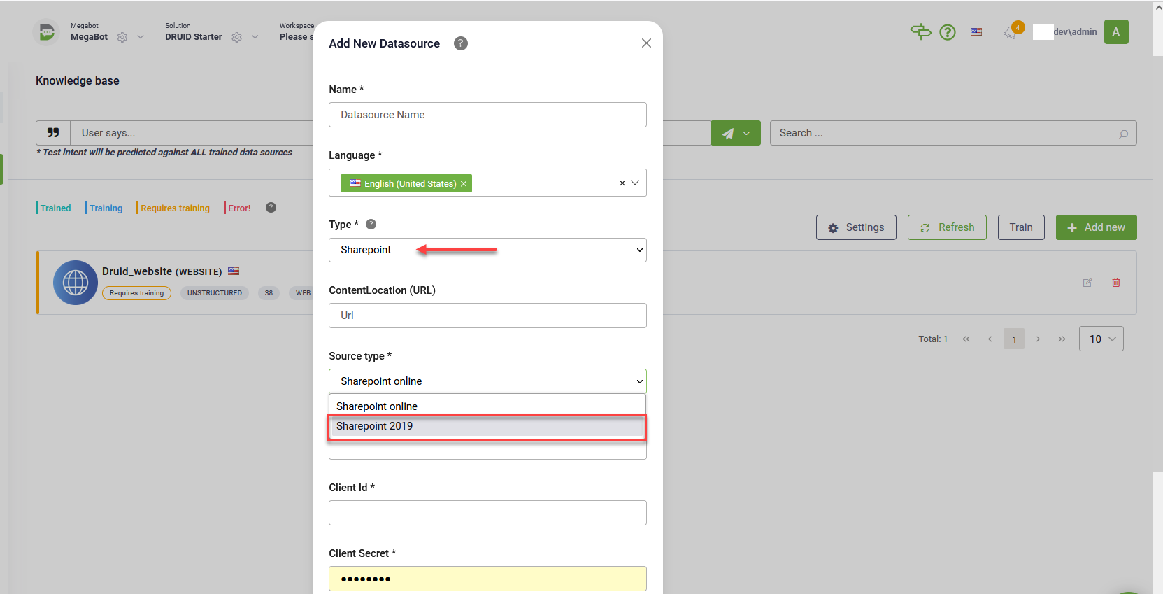
Task: Click the Refresh button
Action: pos(947,227)
